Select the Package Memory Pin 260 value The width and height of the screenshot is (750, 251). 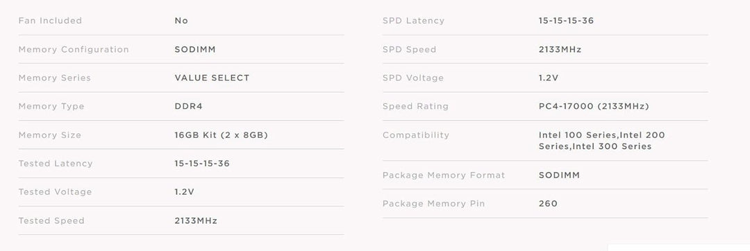tap(548, 203)
